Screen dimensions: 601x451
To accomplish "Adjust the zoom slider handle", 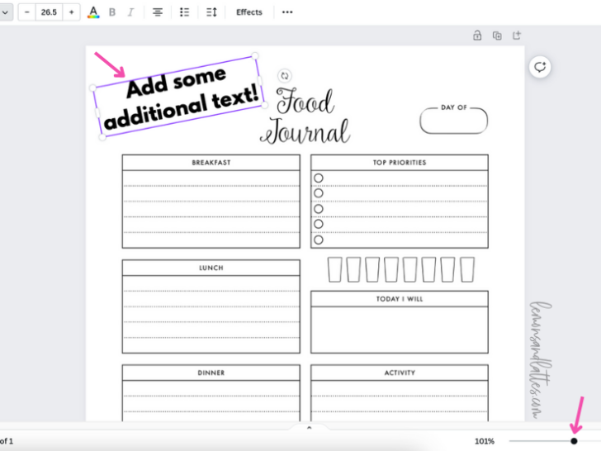I will click(x=574, y=441).
